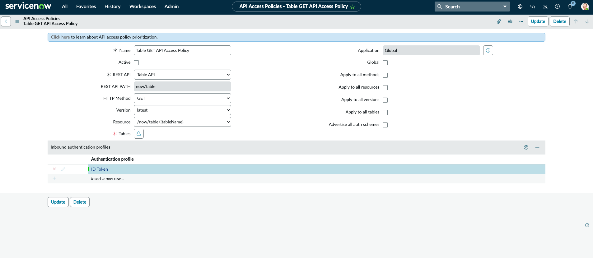Delete the ID Token row
Screen dimensions: 593x258
tap(54, 169)
